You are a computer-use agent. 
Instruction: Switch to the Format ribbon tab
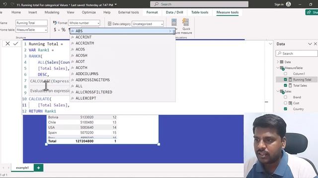pos(152,12)
